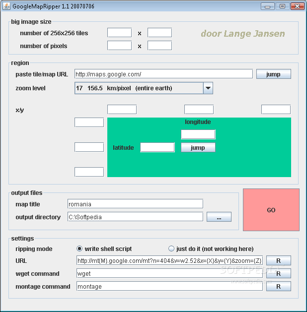Image resolution: width=307 pixels, height=312 pixels.
Task: Maximize the GoogleMapRipper window
Action: coord(282,6)
